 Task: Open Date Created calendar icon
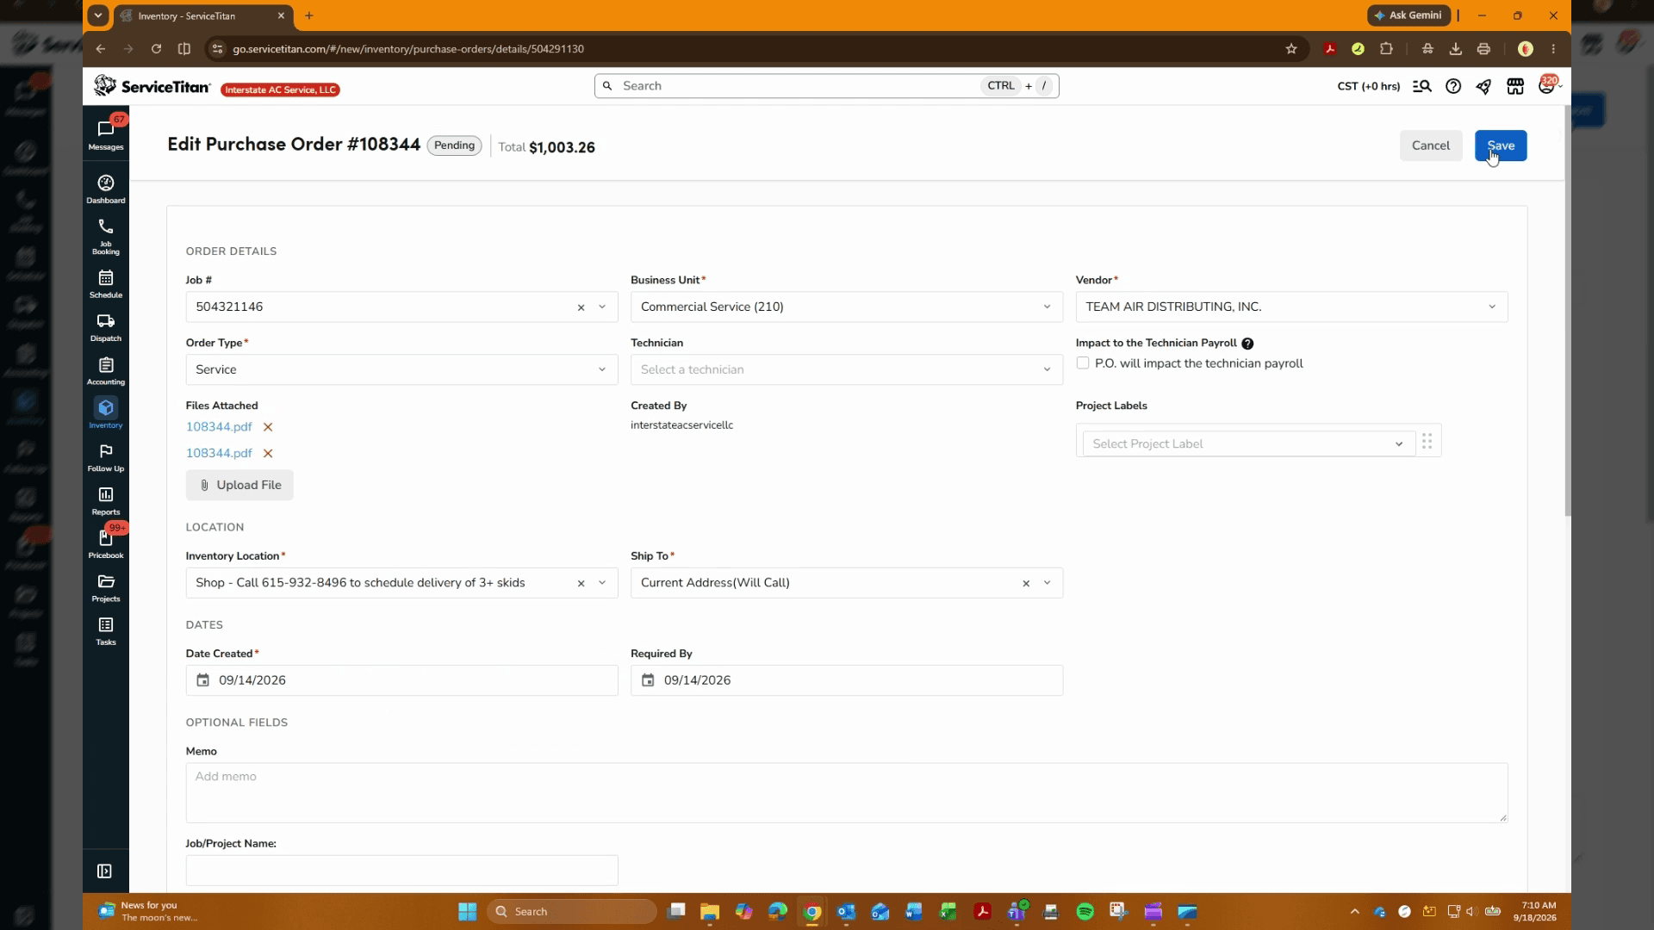click(x=202, y=680)
